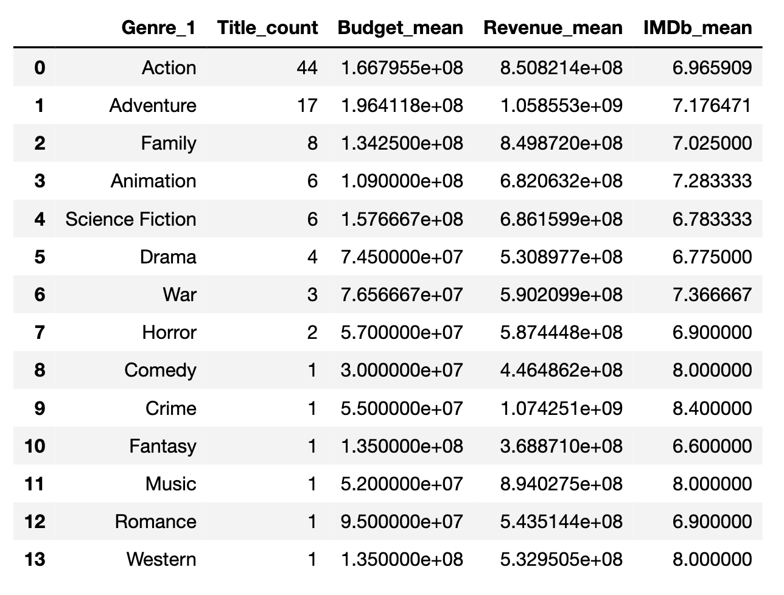Click the Genre_1 column header
The image size is (784, 595).
click(158, 28)
